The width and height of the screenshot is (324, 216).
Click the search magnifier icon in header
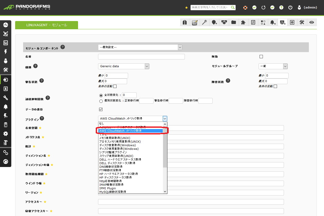tap(233, 7)
